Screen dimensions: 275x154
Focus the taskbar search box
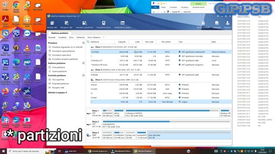click(31, 151)
